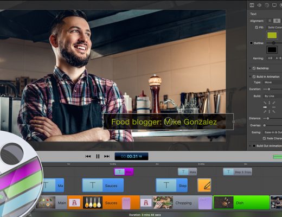
Task: Choose the down-right build direction arrow
Action: [x=274, y=112]
